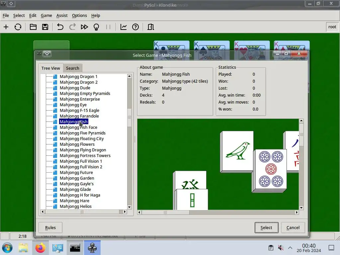Click preview pane vertical scroll down arrow
The image size is (340, 255).
click(x=301, y=208)
